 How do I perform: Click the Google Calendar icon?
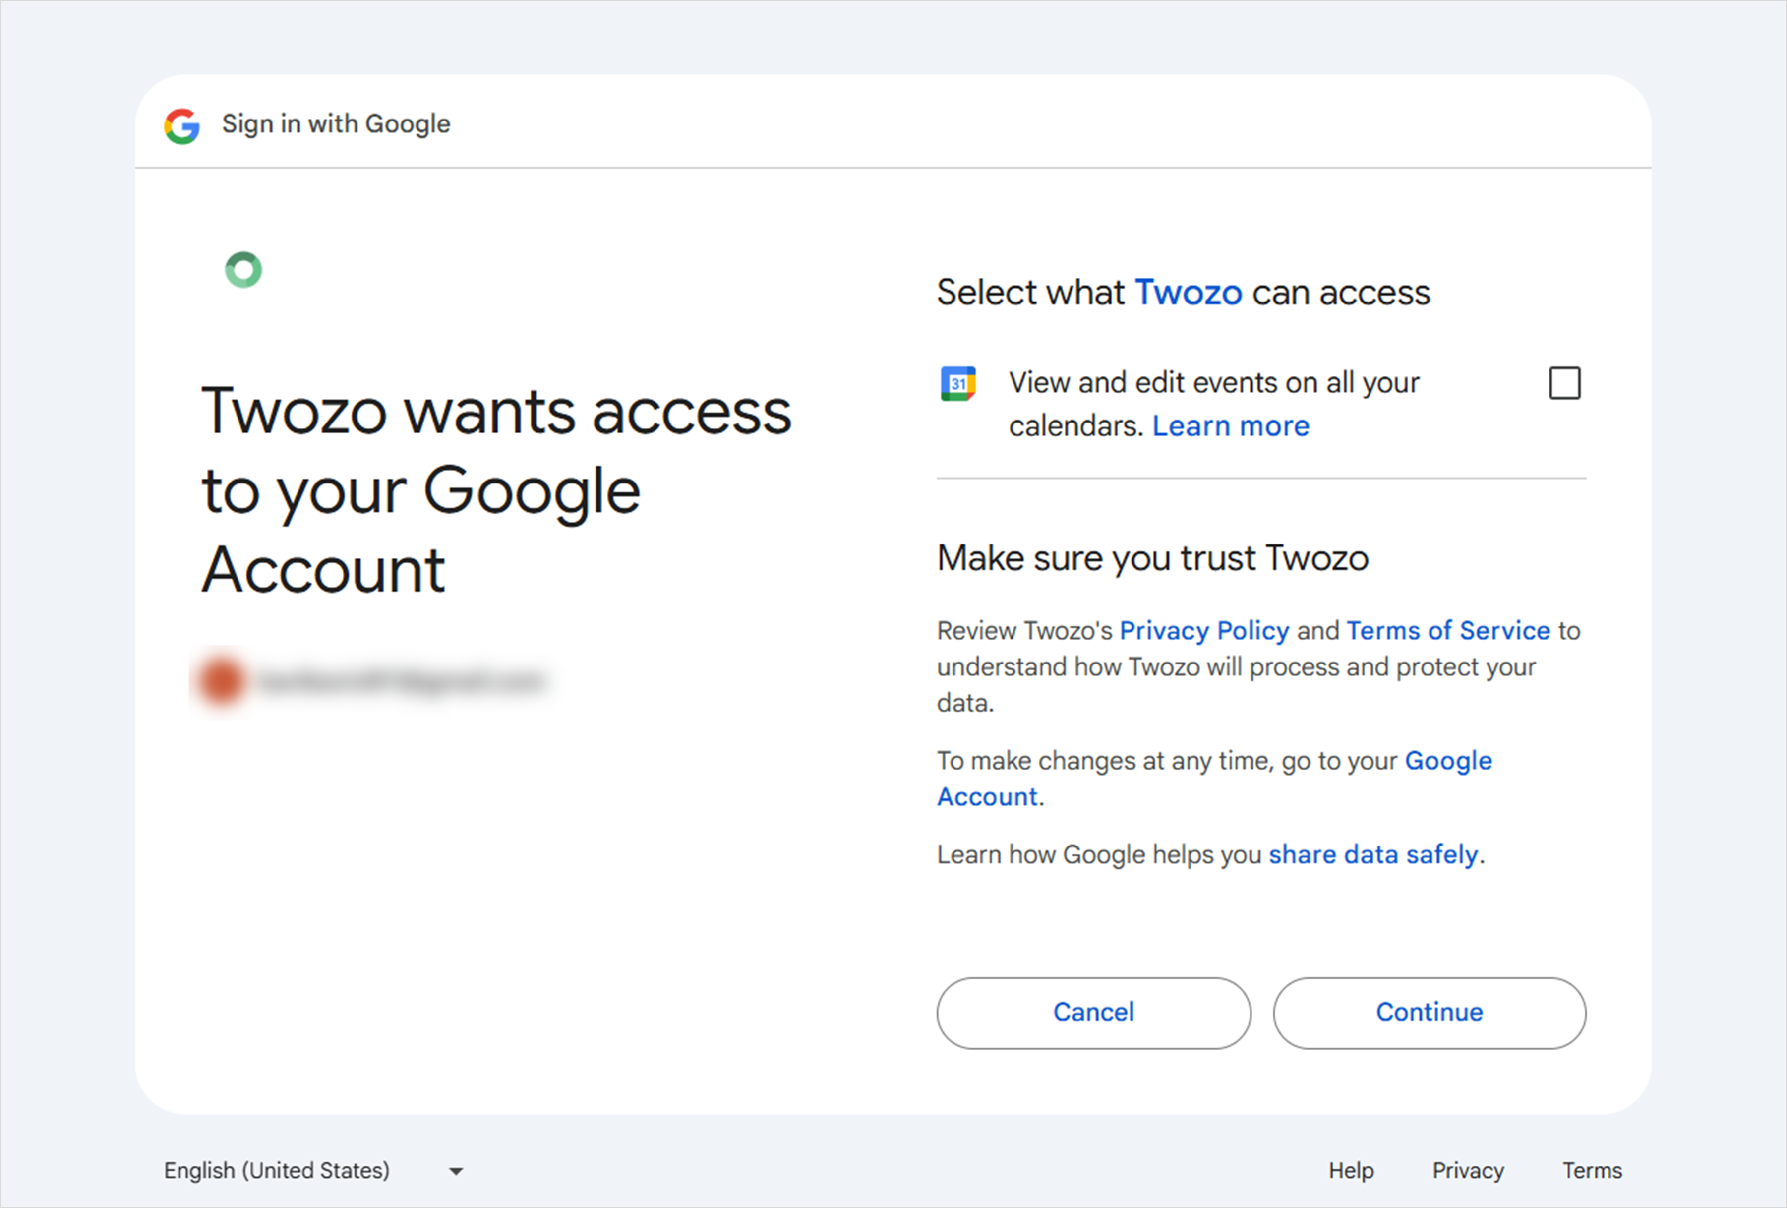click(958, 383)
